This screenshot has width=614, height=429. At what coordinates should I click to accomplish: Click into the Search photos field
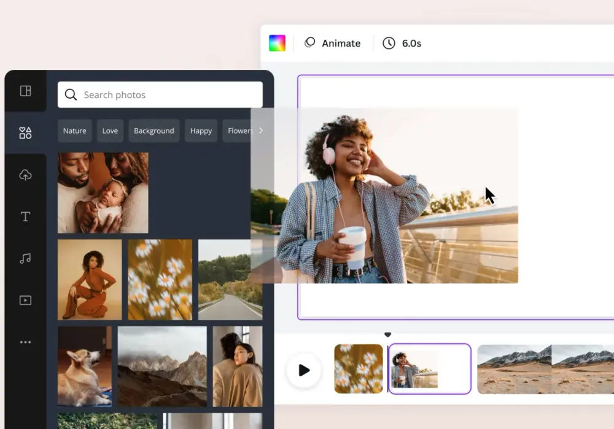[x=160, y=94]
